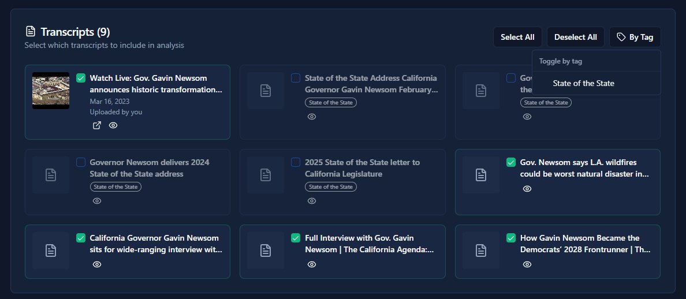Uncheck the L.A. wildfires transcript
The image size is (686, 299).
tap(511, 162)
